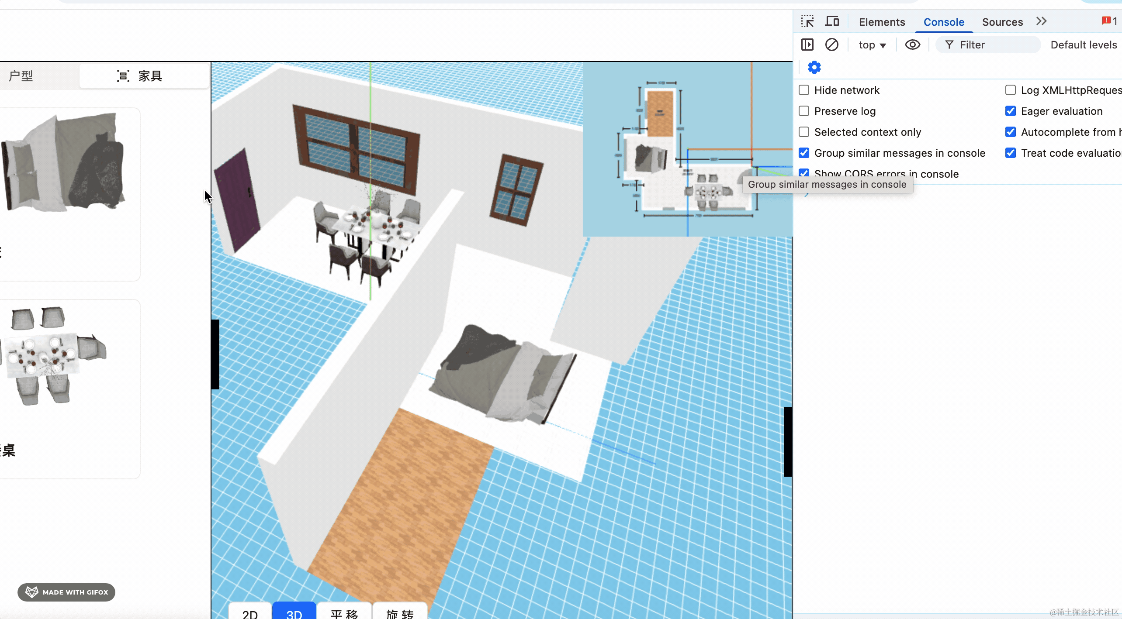Enable Selected context only checkbox
Viewport: 1122px width, 619px height.
tap(804, 132)
